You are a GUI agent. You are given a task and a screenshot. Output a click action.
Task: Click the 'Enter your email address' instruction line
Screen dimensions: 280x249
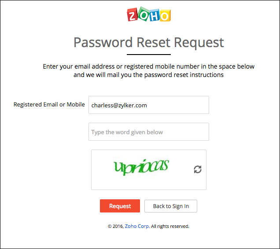[x=148, y=66]
